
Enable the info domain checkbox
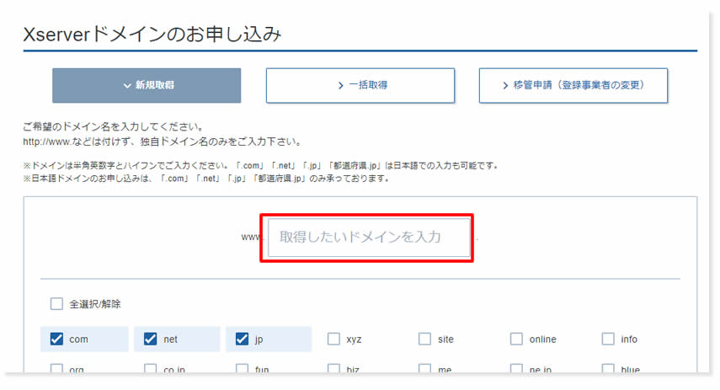tap(608, 339)
